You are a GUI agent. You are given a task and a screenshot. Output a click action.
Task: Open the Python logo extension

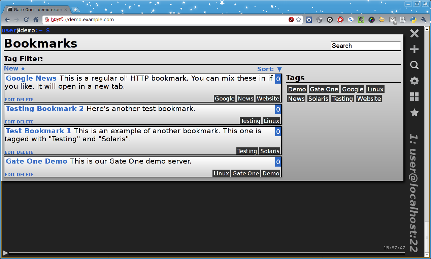click(x=413, y=20)
